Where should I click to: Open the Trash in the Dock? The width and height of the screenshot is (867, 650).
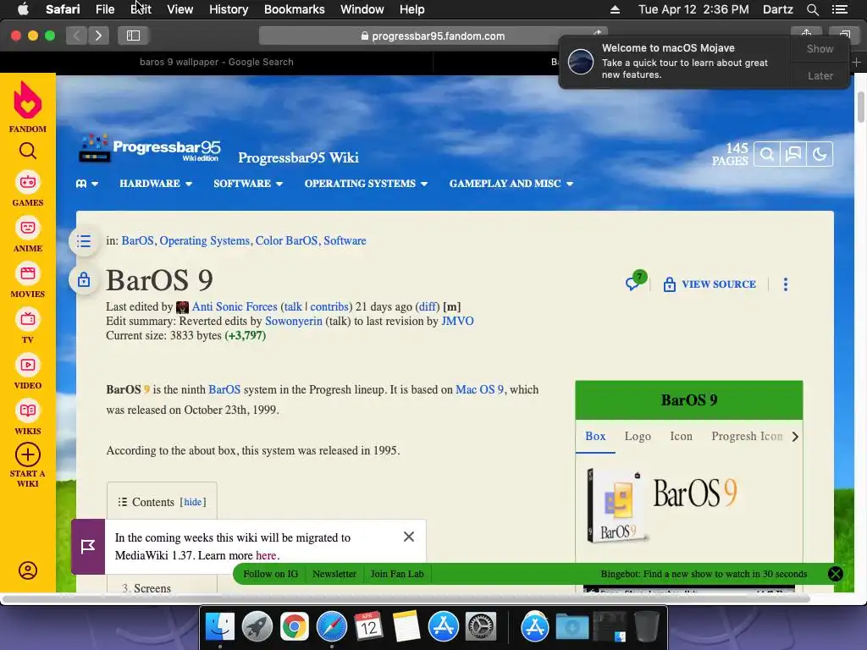646,627
